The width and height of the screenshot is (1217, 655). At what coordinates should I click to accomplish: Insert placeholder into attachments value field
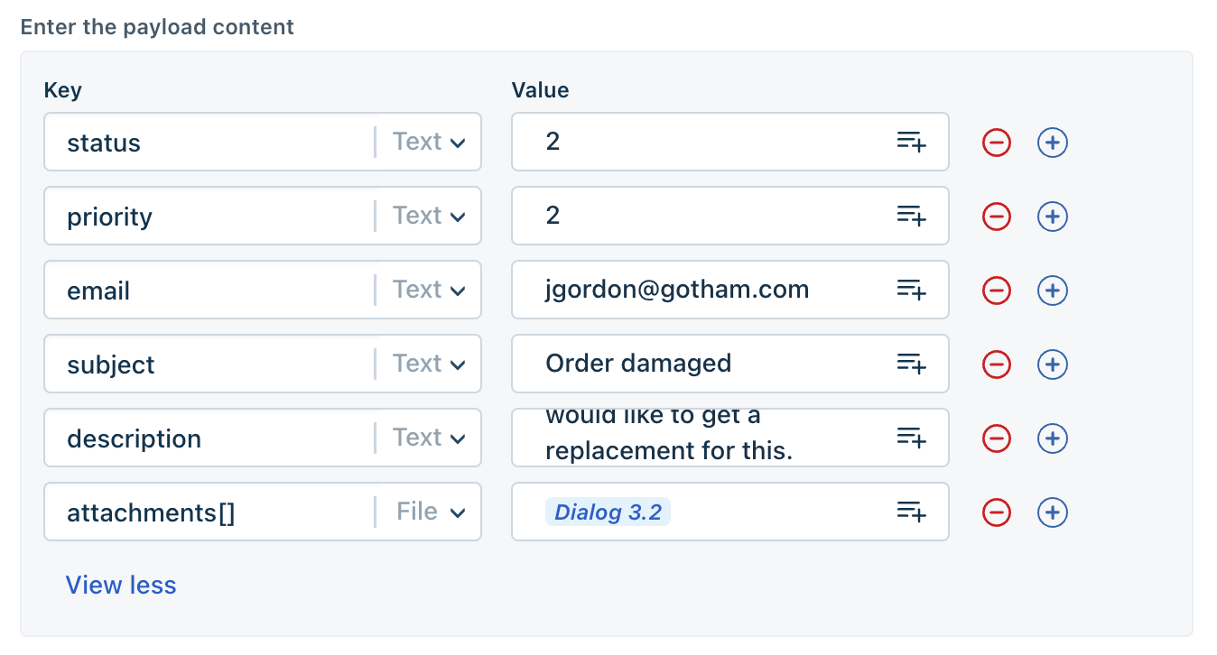[x=911, y=512]
